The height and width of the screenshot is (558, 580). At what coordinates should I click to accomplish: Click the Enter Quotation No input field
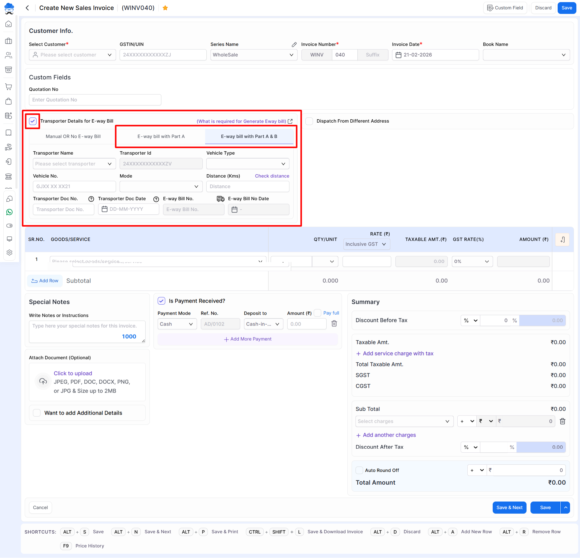click(x=95, y=100)
